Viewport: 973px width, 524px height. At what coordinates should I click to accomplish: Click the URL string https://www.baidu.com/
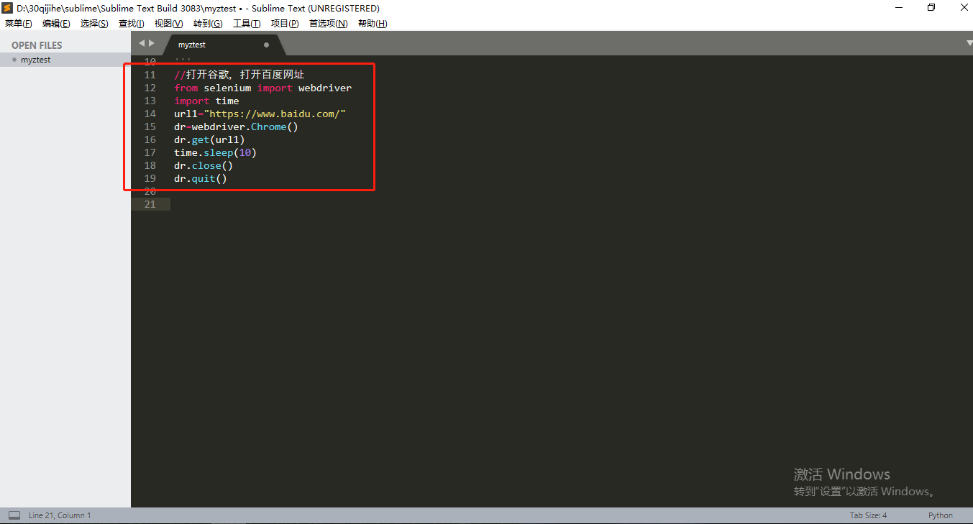(x=275, y=114)
